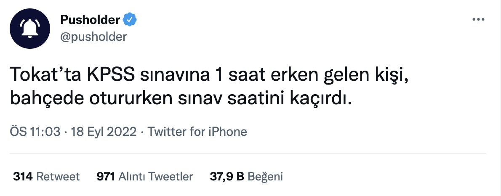Viewport: 501px width, 196px height.
Task: Click the Beğeni label
Action: pos(265,177)
